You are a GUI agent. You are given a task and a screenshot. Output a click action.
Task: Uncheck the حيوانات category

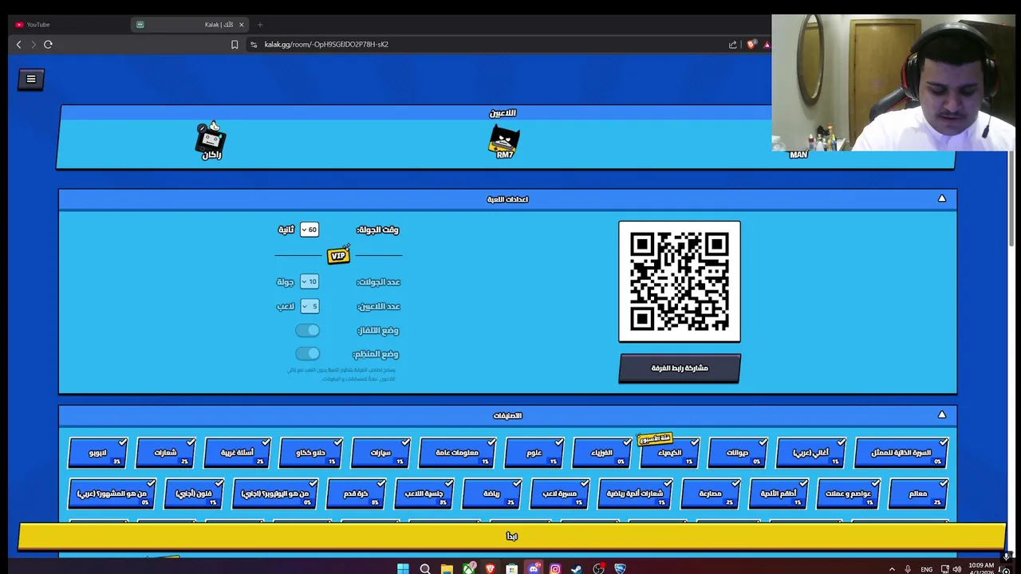pos(738,453)
